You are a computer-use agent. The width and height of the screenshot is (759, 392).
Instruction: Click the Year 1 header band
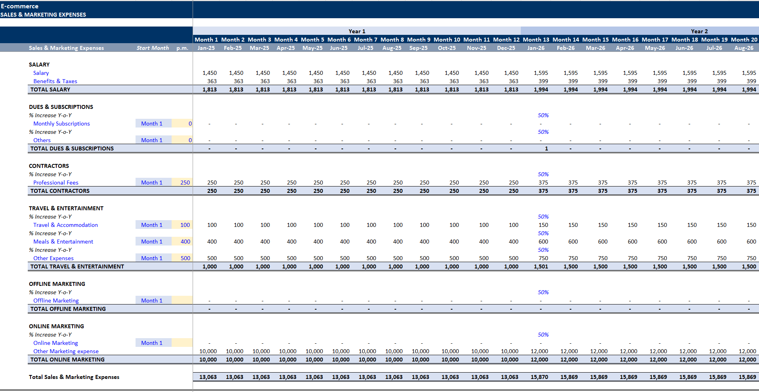coord(357,31)
